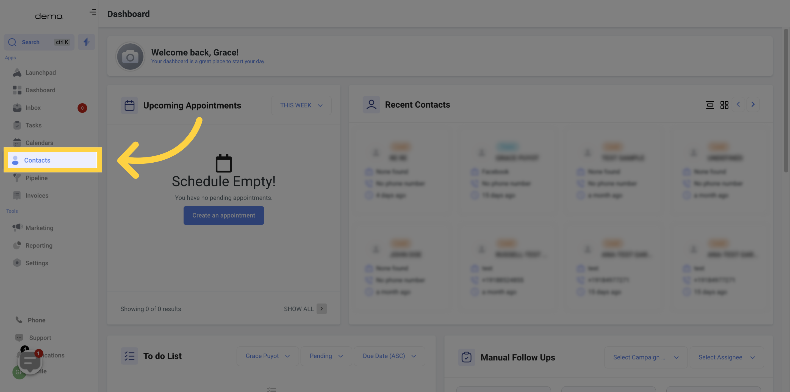This screenshot has width=790, height=392.
Task: Expand the To Do List Due Date ASC dropdown
Action: [414, 357]
